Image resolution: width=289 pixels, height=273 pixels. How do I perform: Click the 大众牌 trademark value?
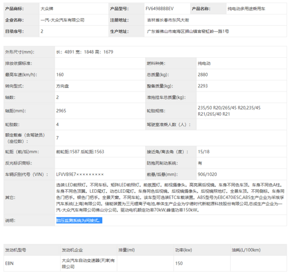pos(47,8)
